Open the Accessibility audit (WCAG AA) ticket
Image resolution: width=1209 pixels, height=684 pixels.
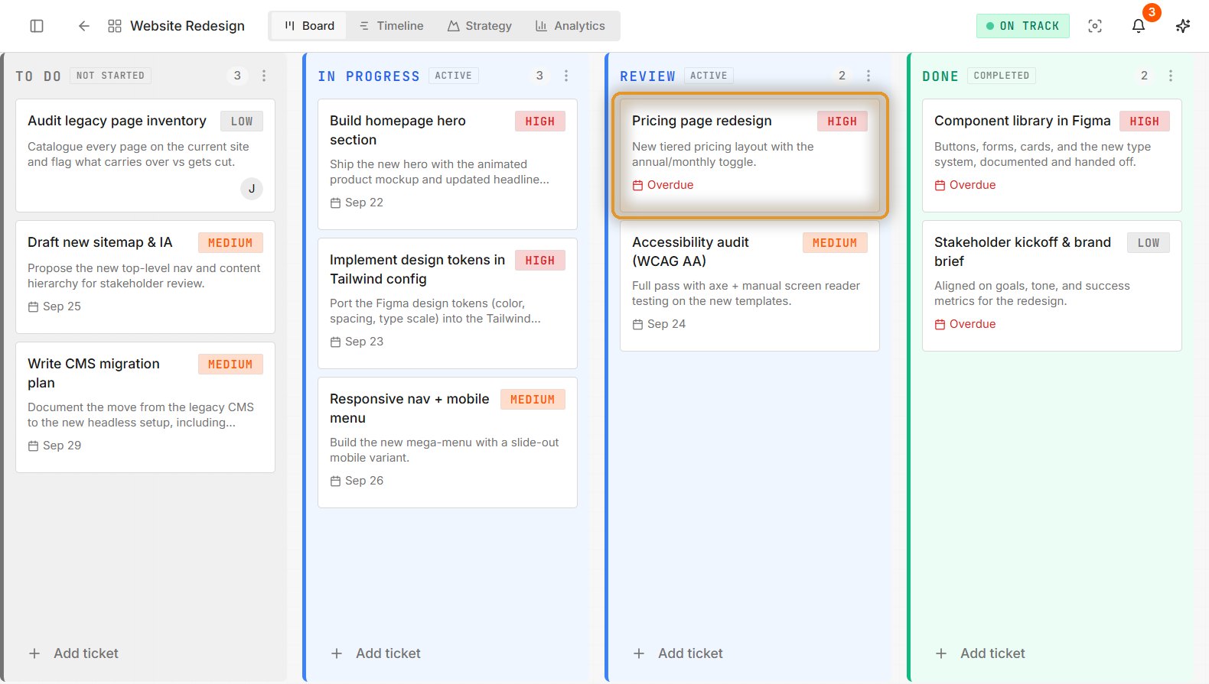(x=750, y=286)
